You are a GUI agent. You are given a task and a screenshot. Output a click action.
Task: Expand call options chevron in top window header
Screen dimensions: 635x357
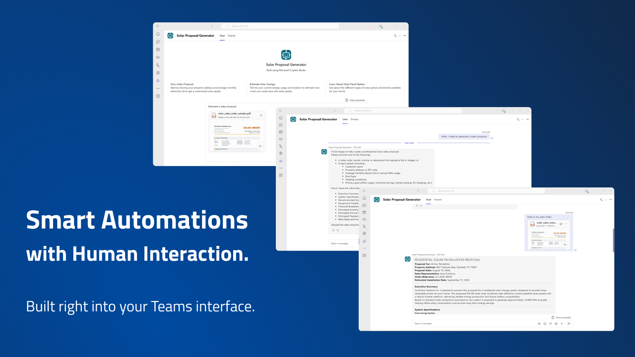click(399, 36)
